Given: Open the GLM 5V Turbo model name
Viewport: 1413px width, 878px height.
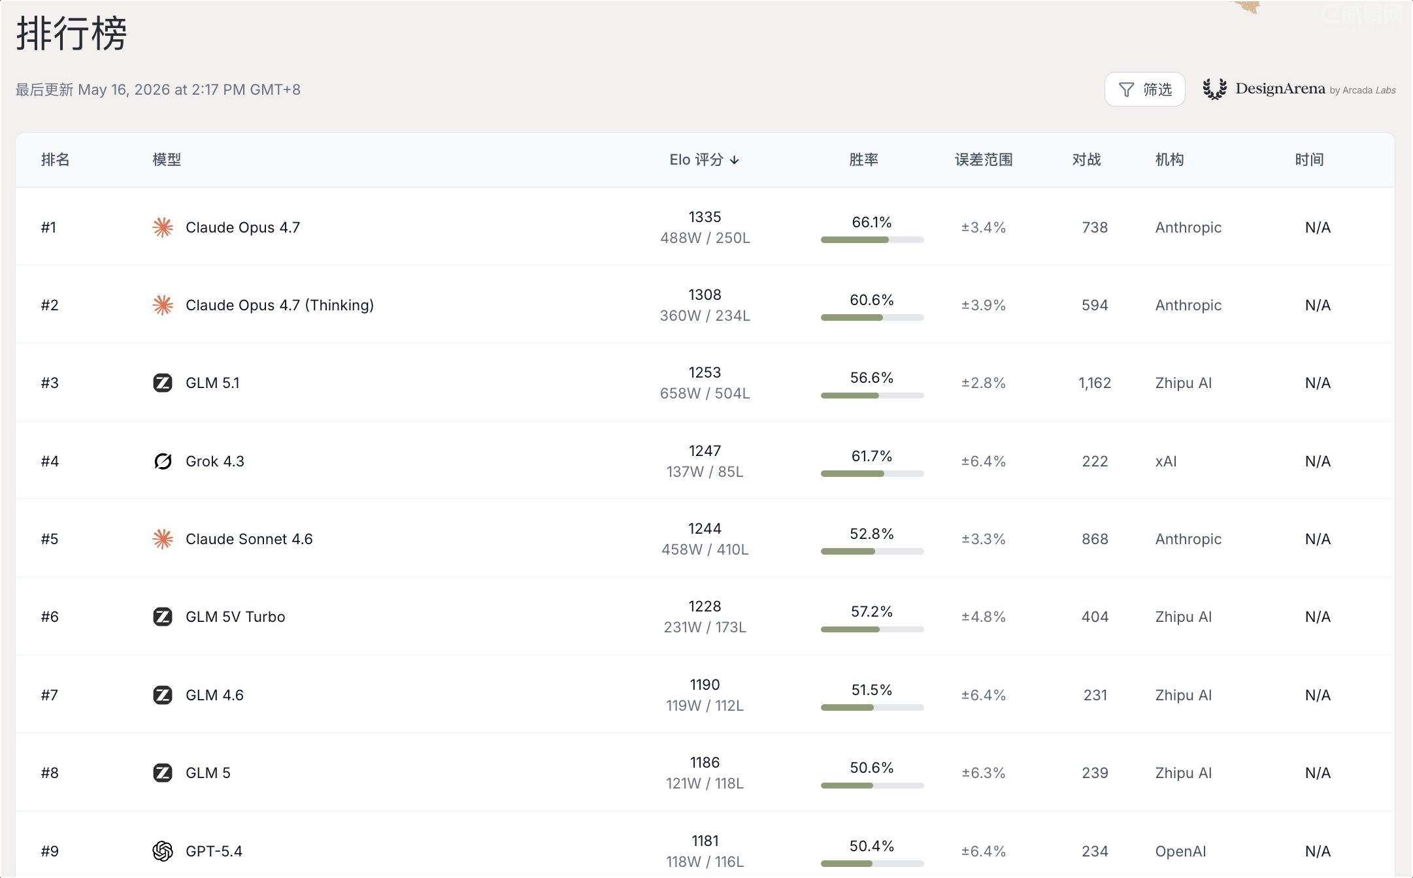Looking at the screenshot, I should (x=235, y=617).
